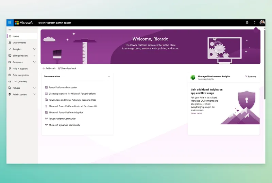This screenshot has width=272, height=183.
Task: Open the user profile avatar
Action: click(x=262, y=23)
